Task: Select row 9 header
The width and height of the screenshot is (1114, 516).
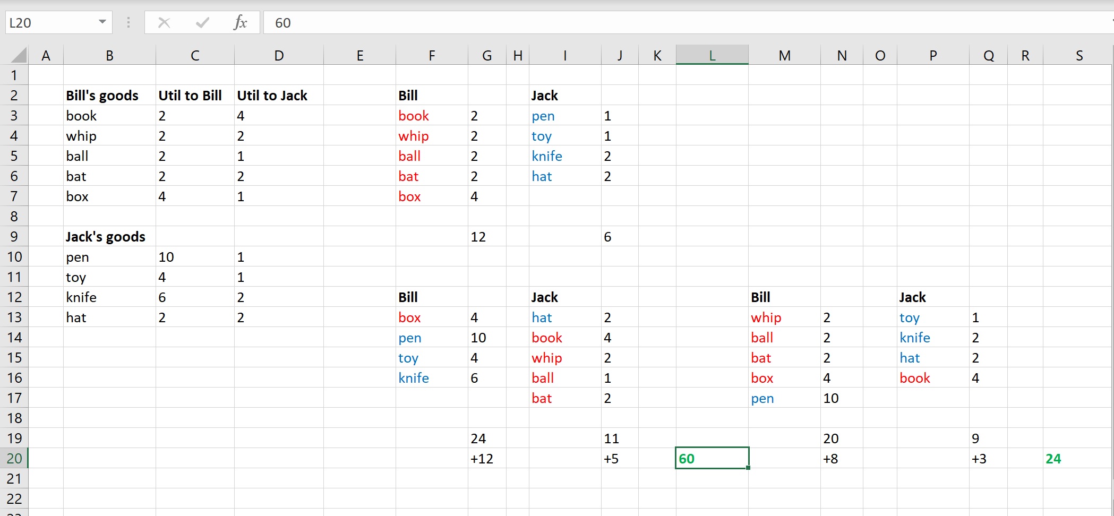Action: pyautogui.click(x=14, y=237)
